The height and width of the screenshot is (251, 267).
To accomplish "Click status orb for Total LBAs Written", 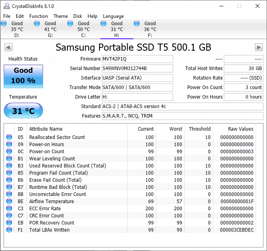I will [9, 230].
